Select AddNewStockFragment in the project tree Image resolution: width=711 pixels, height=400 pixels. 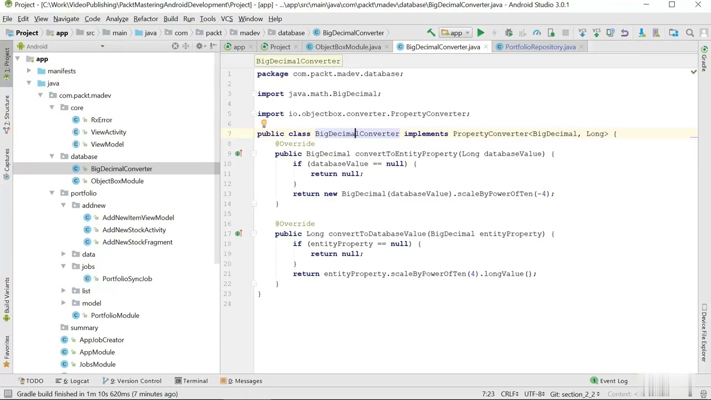[137, 242]
